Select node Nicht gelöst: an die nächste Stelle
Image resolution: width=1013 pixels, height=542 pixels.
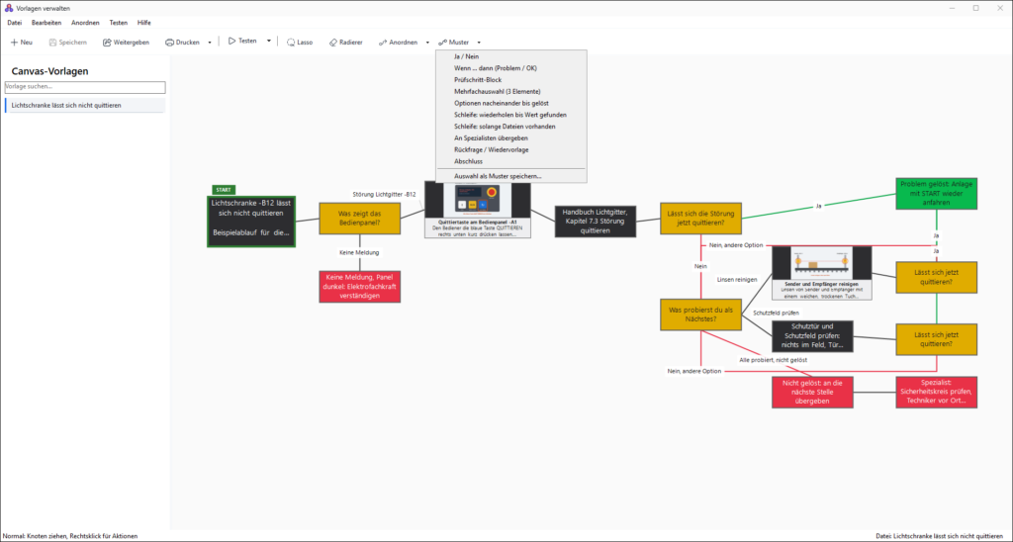pos(813,392)
